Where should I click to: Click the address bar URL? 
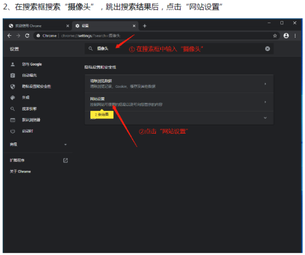pos(91,36)
